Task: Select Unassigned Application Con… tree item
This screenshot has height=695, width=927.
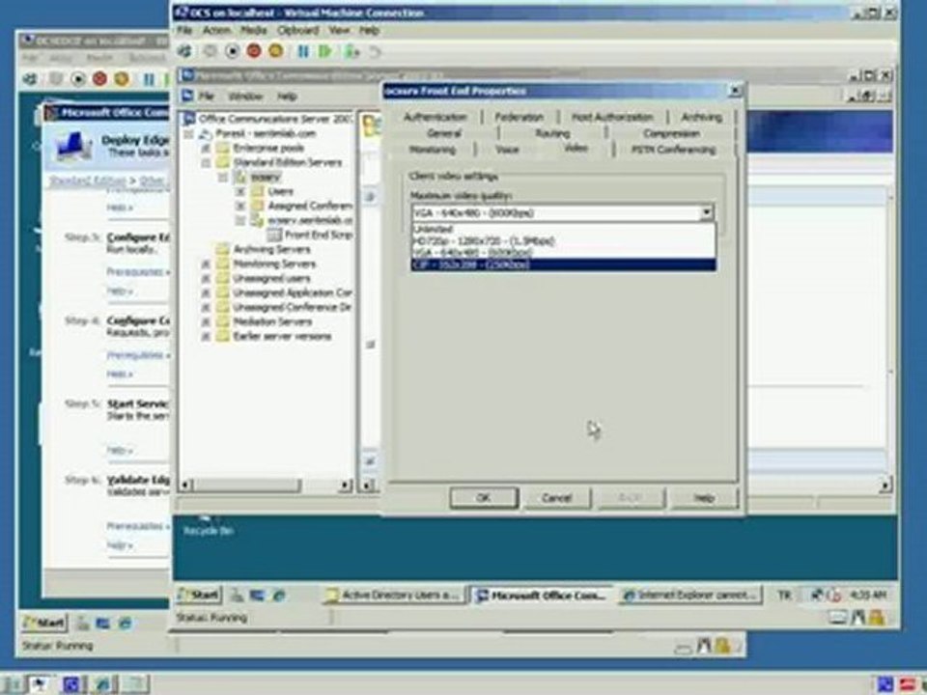Action: coord(292,293)
